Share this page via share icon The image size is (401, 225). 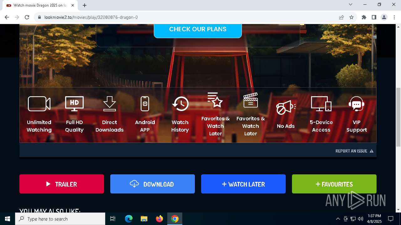(x=341, y=17)
